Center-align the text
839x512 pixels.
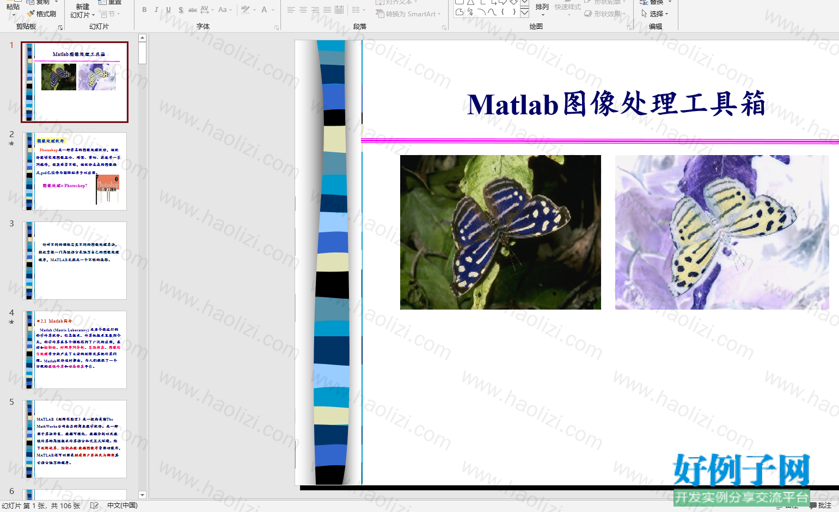(x=303, y=10)
